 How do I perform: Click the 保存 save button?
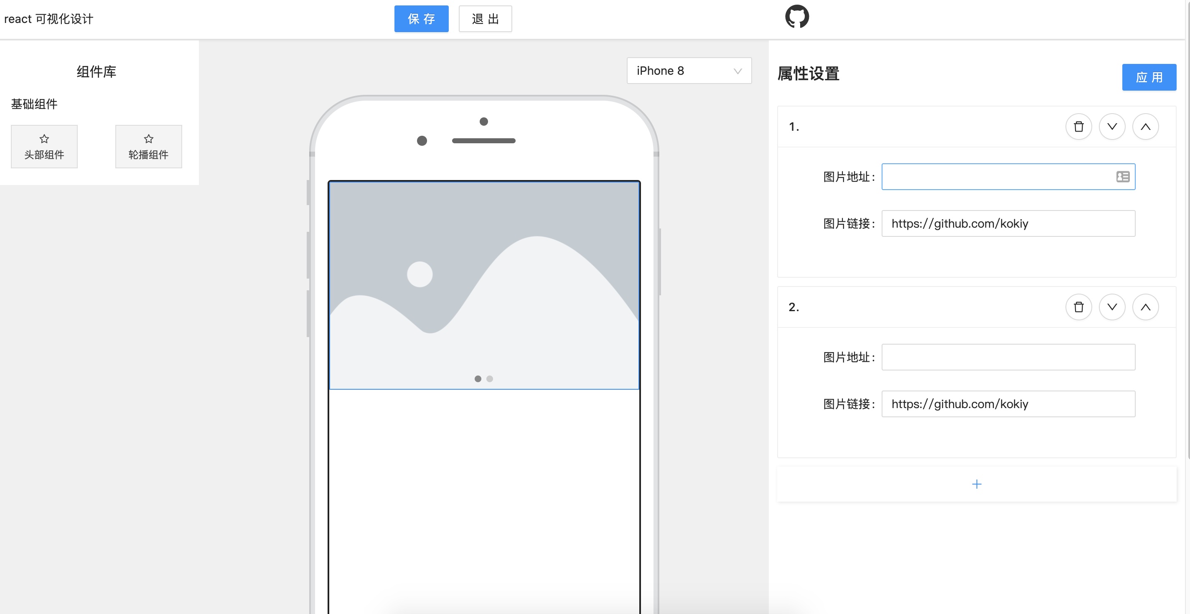click(x=421, y=19)
